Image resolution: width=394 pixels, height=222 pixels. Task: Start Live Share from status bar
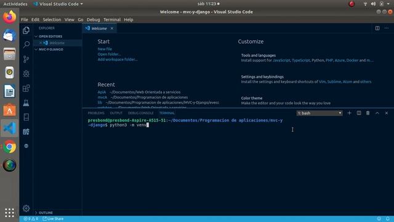click(x=53, y=219)
